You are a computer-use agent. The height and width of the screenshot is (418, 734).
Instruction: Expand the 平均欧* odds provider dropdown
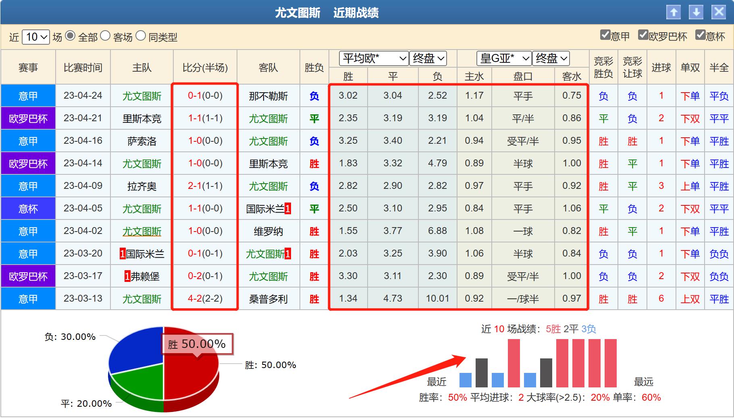tap(374, 59)
